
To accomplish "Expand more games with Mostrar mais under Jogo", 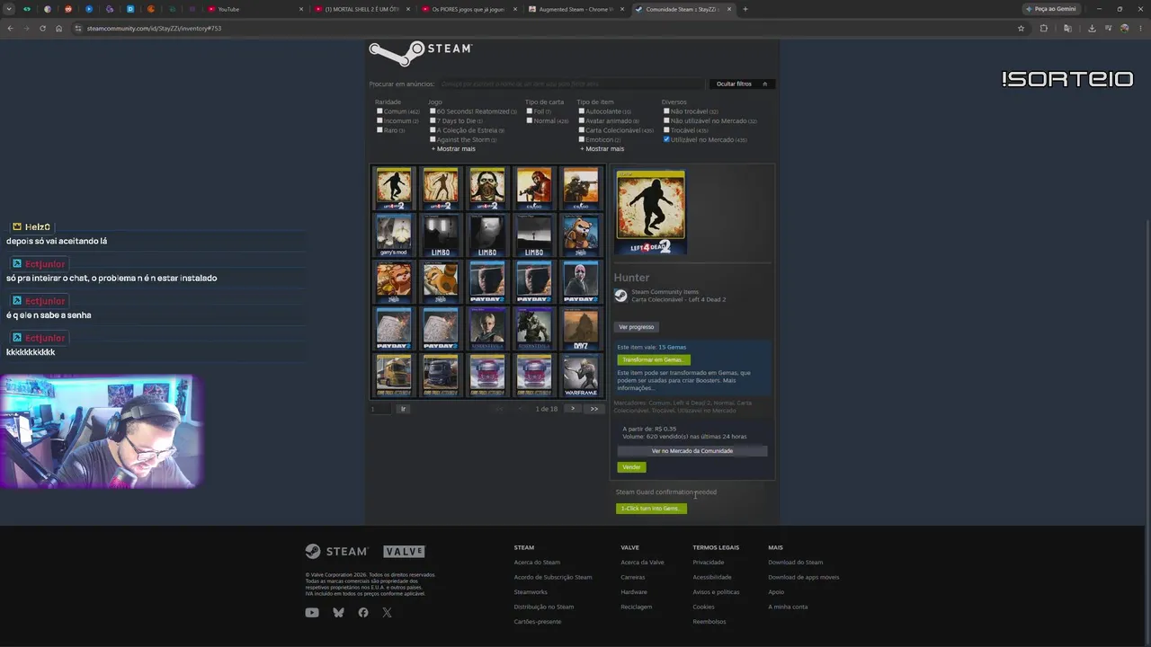I will tap(454, 149).
